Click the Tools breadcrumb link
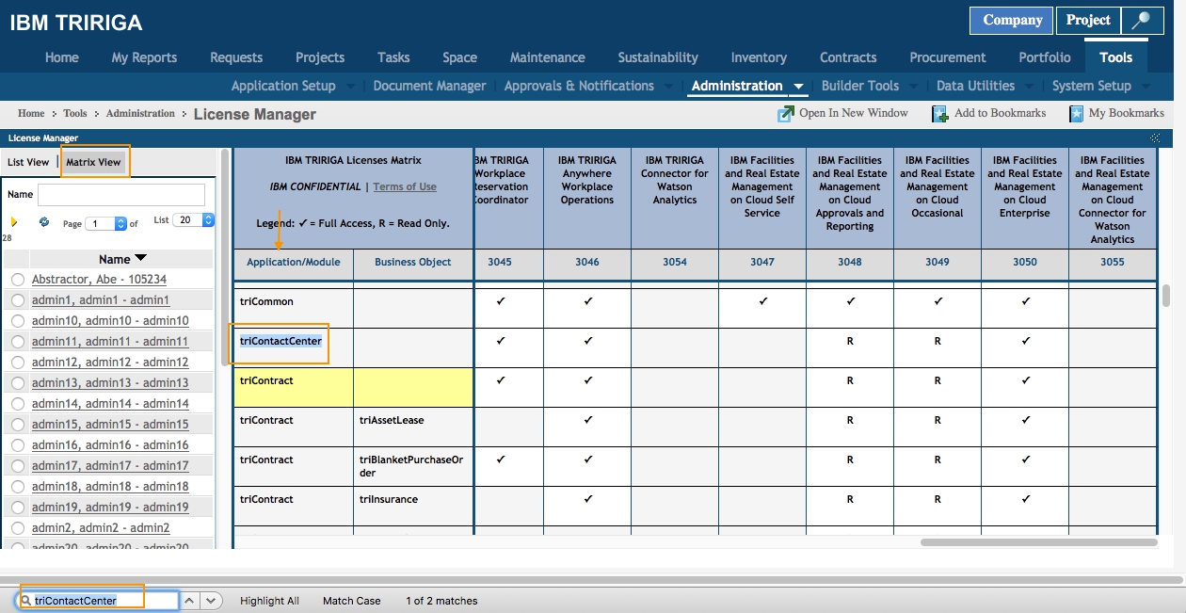 [75, 113]
